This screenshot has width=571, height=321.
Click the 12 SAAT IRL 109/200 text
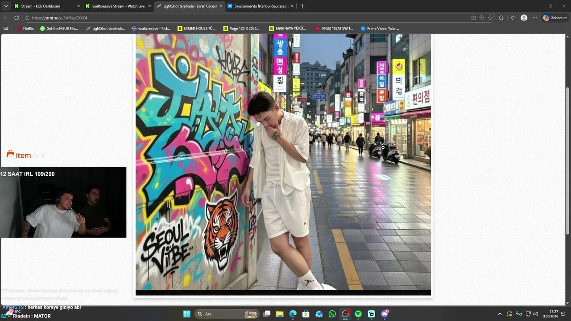[28, 174]
